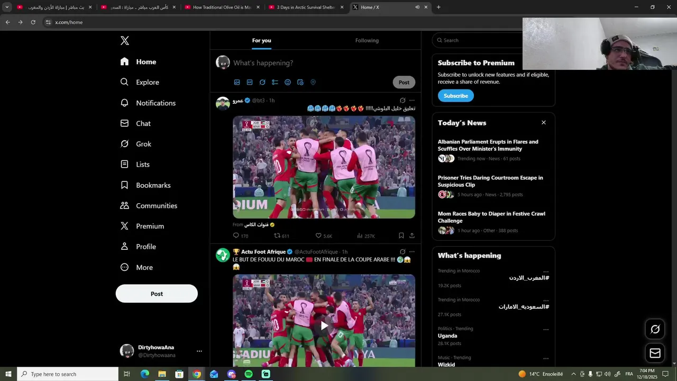Click the grey Post button in composer

(404, 83)
